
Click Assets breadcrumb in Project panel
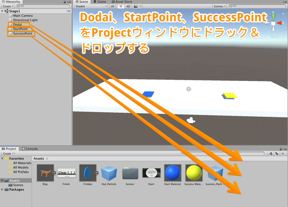point(39,159)
